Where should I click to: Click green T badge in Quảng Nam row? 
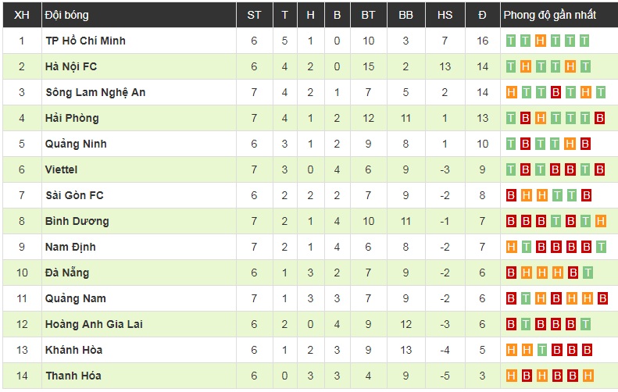tap(526, 298)
